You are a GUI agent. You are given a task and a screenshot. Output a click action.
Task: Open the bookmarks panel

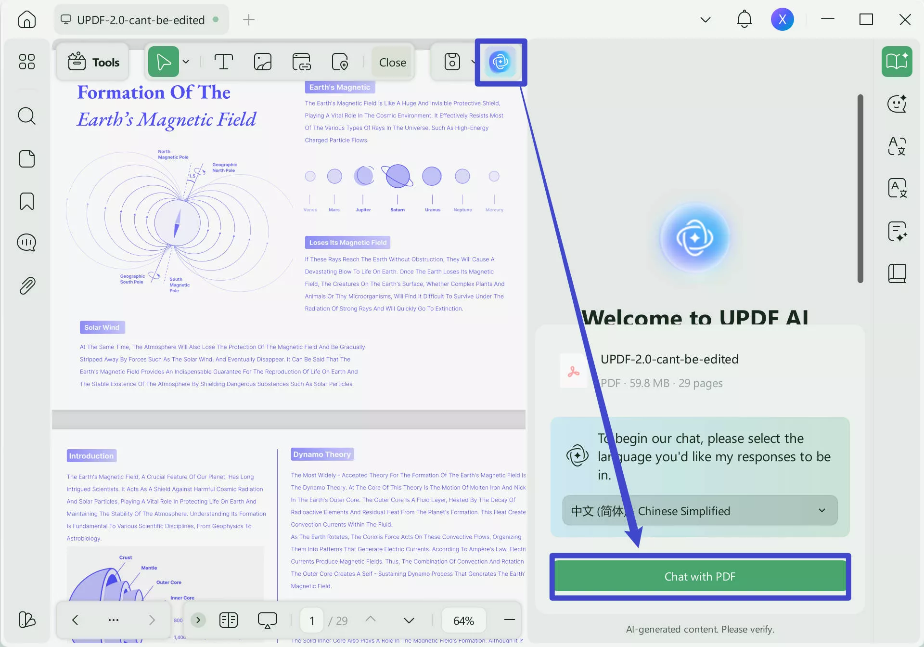click(x=26, y=201)
